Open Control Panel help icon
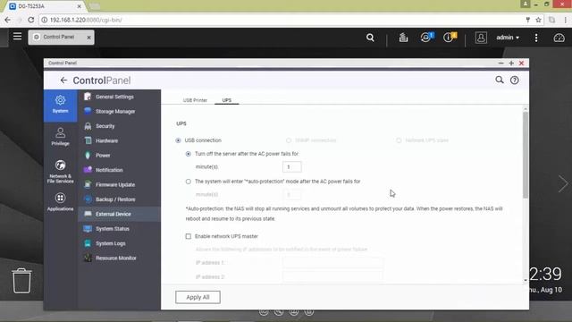572x322 pixels. point(515,80)
